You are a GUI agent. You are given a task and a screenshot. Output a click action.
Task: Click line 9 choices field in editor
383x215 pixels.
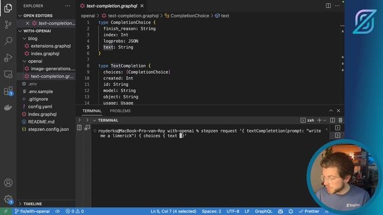click(x=136, y=72)
